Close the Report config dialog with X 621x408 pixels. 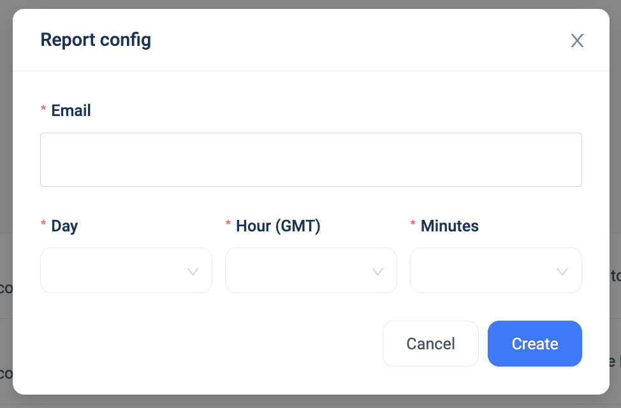tap(577, 40)
